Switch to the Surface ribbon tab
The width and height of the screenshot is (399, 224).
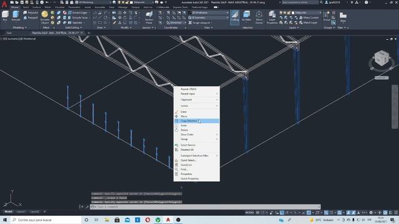pos(37,7)
